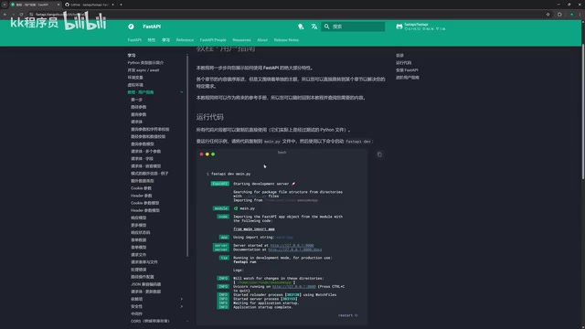585x329 pixels.
Task: Collapse the highlighted 教程 - 用户指南 sidebar section
Action: click(181, 92)
